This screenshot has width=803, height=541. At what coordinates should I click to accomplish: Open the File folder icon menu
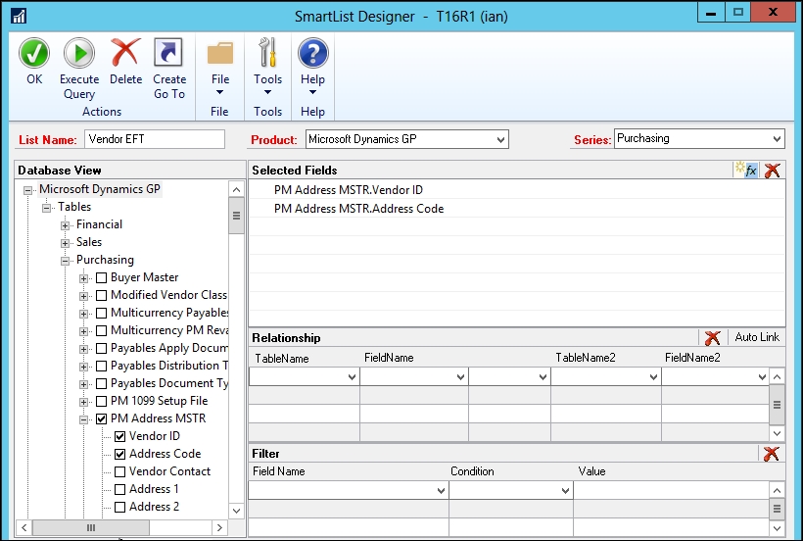tap(220, 53)
